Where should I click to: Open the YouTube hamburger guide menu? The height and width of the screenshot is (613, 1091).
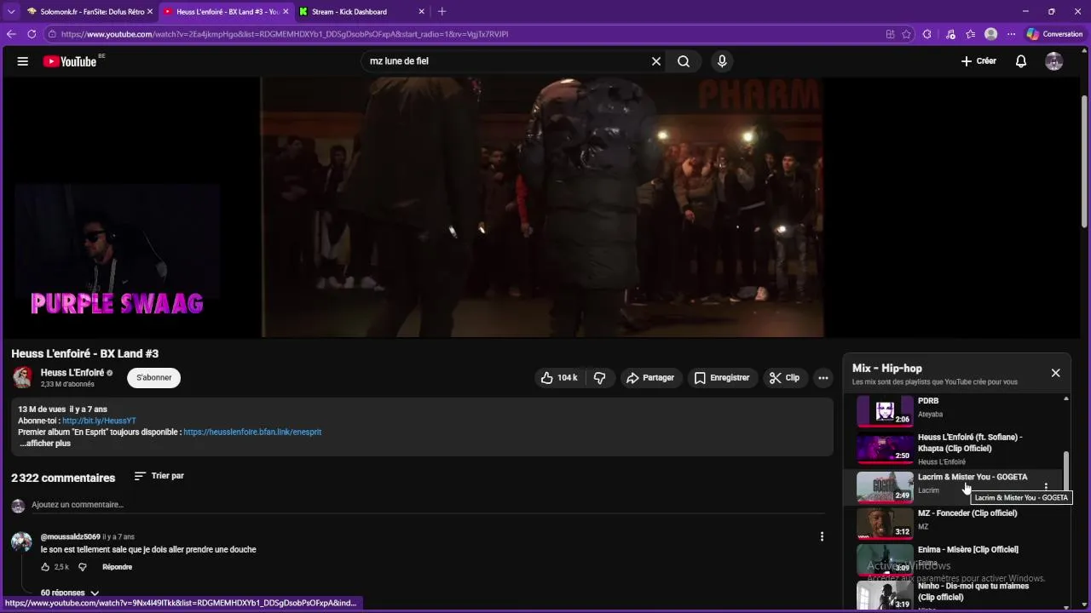click(23, 61)
